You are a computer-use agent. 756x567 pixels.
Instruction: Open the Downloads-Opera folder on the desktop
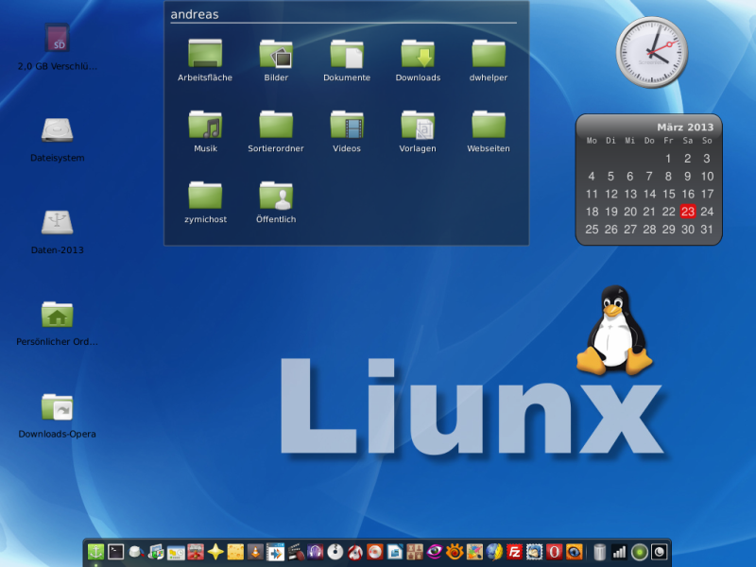click(x=57, y=408)
